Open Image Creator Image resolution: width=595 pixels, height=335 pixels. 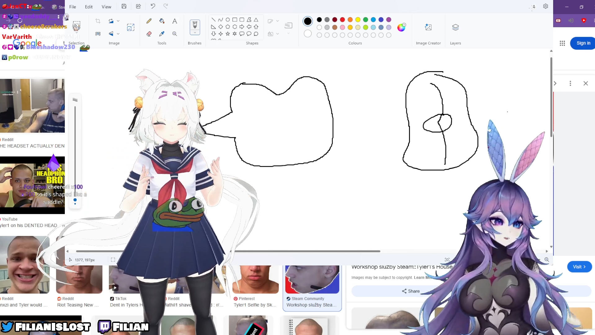pos(428,27)
